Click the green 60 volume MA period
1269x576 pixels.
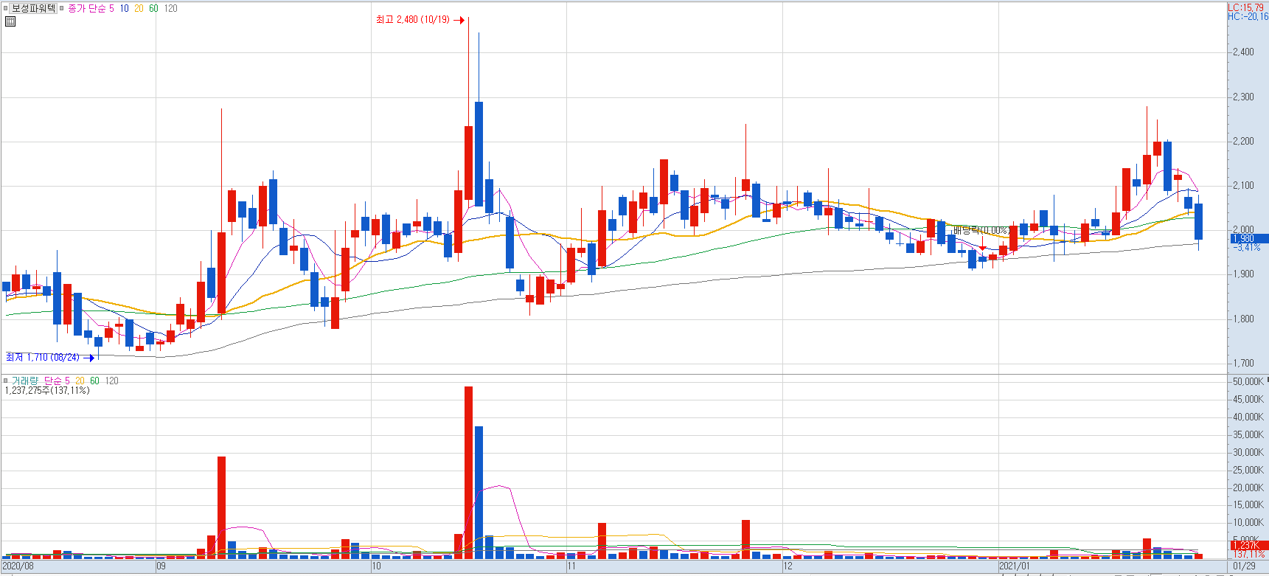coord(94,381)
